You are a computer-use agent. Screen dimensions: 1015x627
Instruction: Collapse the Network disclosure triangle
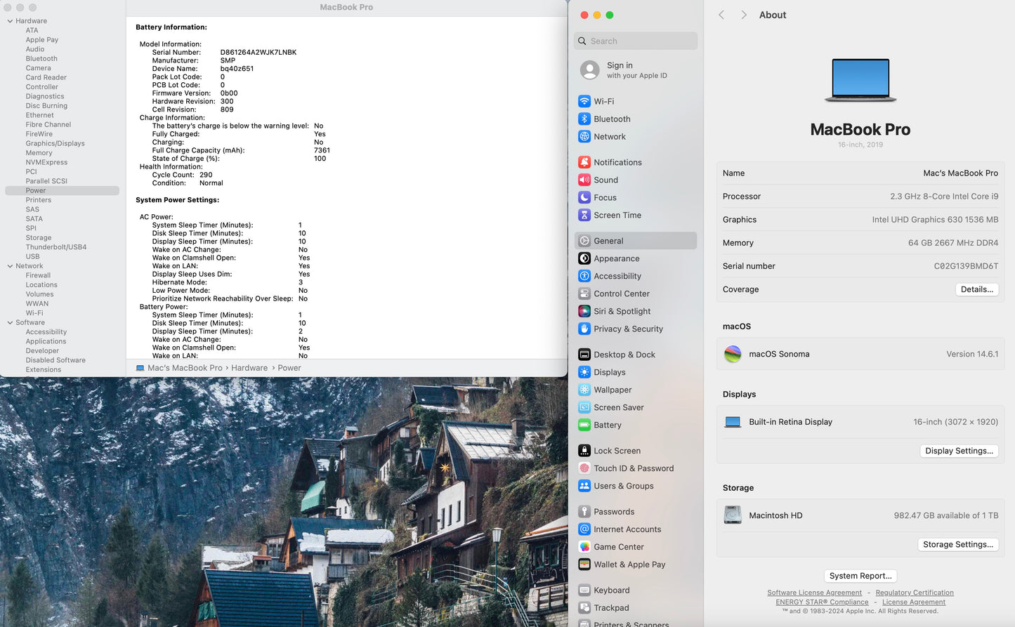pos(10,266)
